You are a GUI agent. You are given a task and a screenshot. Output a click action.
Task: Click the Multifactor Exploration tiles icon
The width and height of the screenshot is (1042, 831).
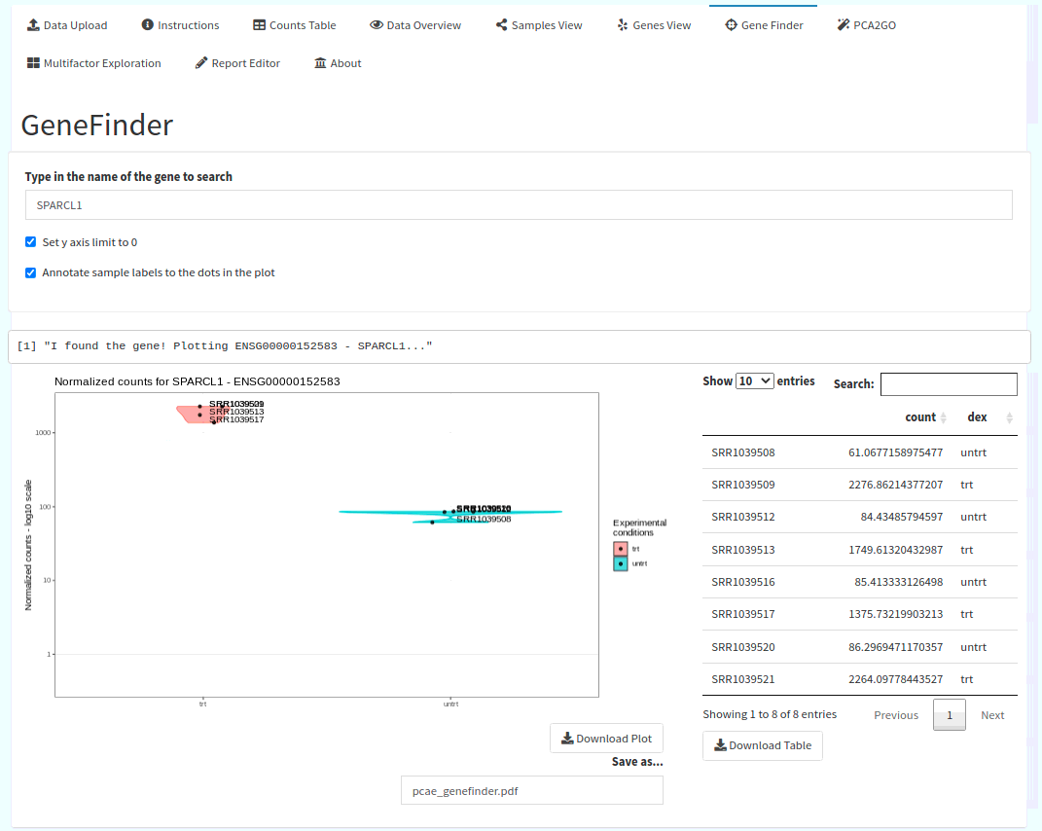[33, 63]
